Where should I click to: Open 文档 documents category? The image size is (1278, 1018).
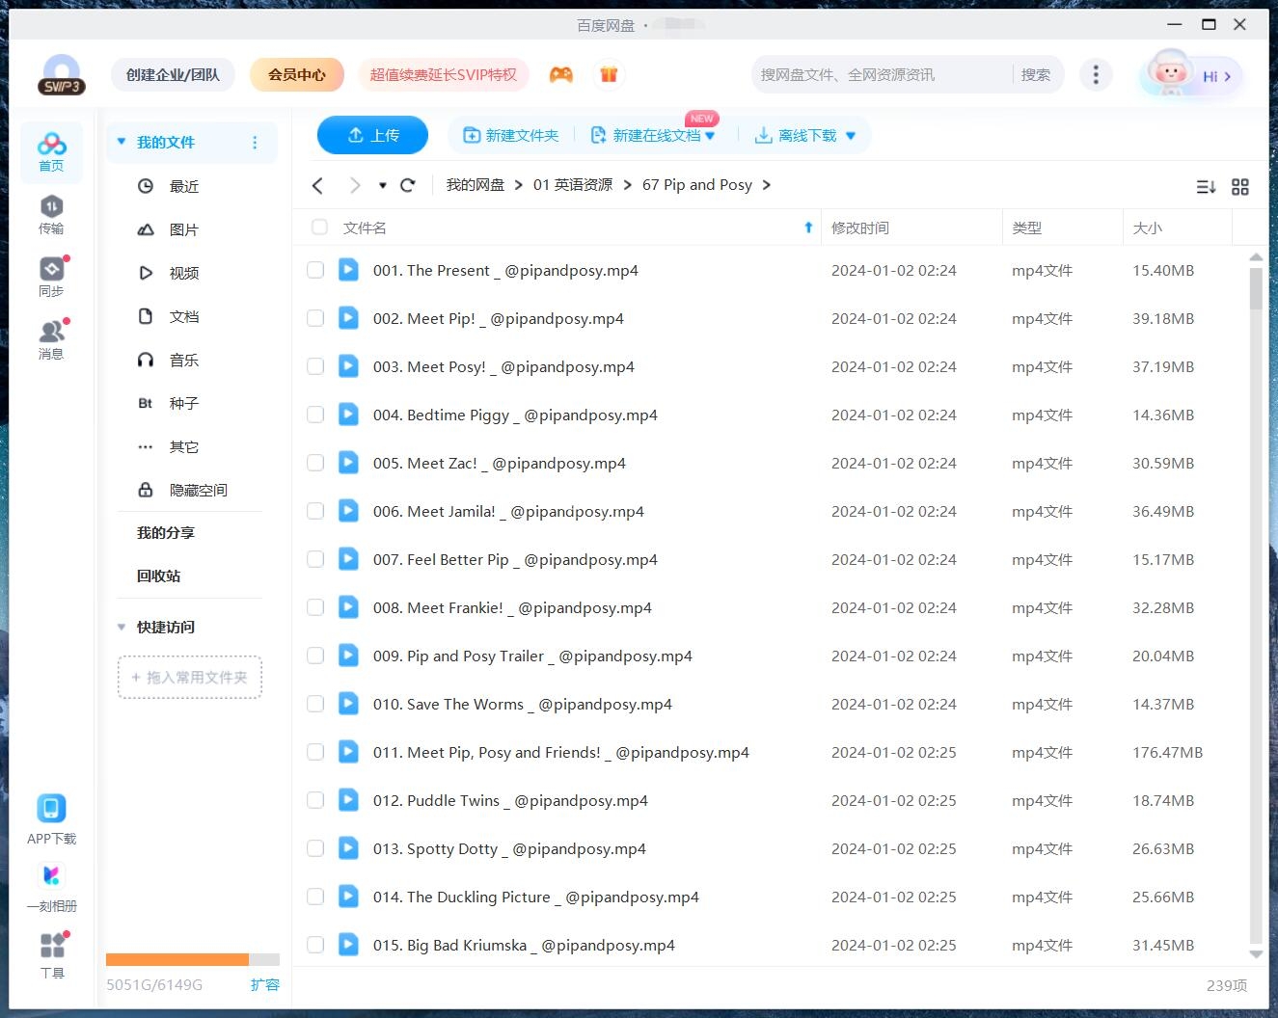point(183,316)
